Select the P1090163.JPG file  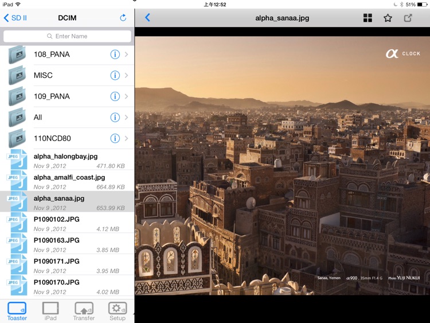point(67,243)
